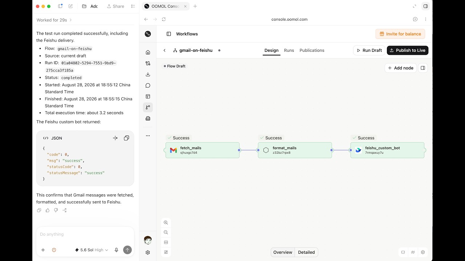465x261 pixels.
Task: Open the new chat compose icon
Action: click(70, 6)
